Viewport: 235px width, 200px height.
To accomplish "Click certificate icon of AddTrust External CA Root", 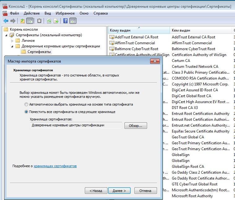I will click(x=112, y=37).
